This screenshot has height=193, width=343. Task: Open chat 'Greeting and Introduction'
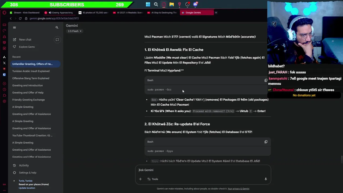pyautogui.click(x=27, y=86)
